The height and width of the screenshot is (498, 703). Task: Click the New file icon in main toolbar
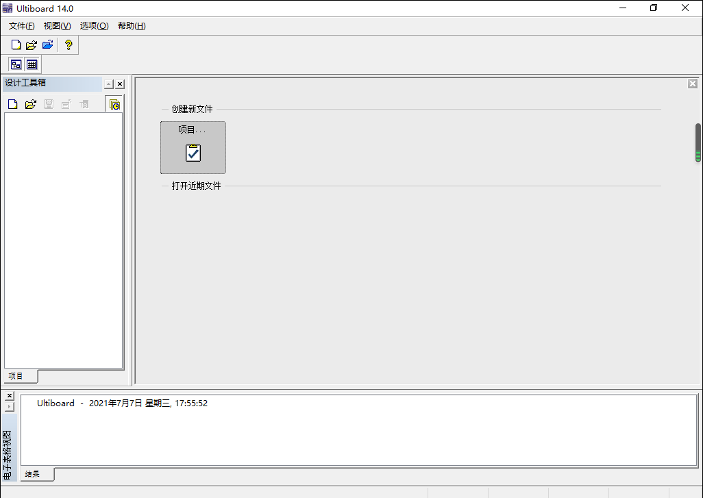16,45
